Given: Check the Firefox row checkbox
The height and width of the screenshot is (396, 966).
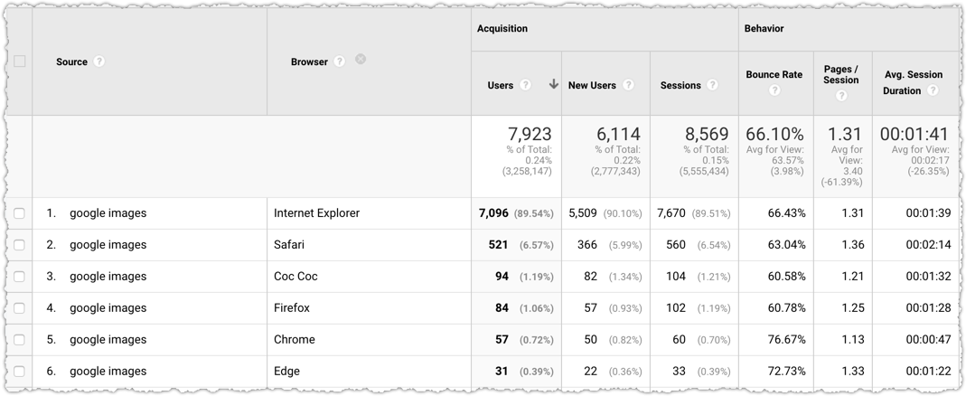Looking at the screenshot, I should 19,307.
